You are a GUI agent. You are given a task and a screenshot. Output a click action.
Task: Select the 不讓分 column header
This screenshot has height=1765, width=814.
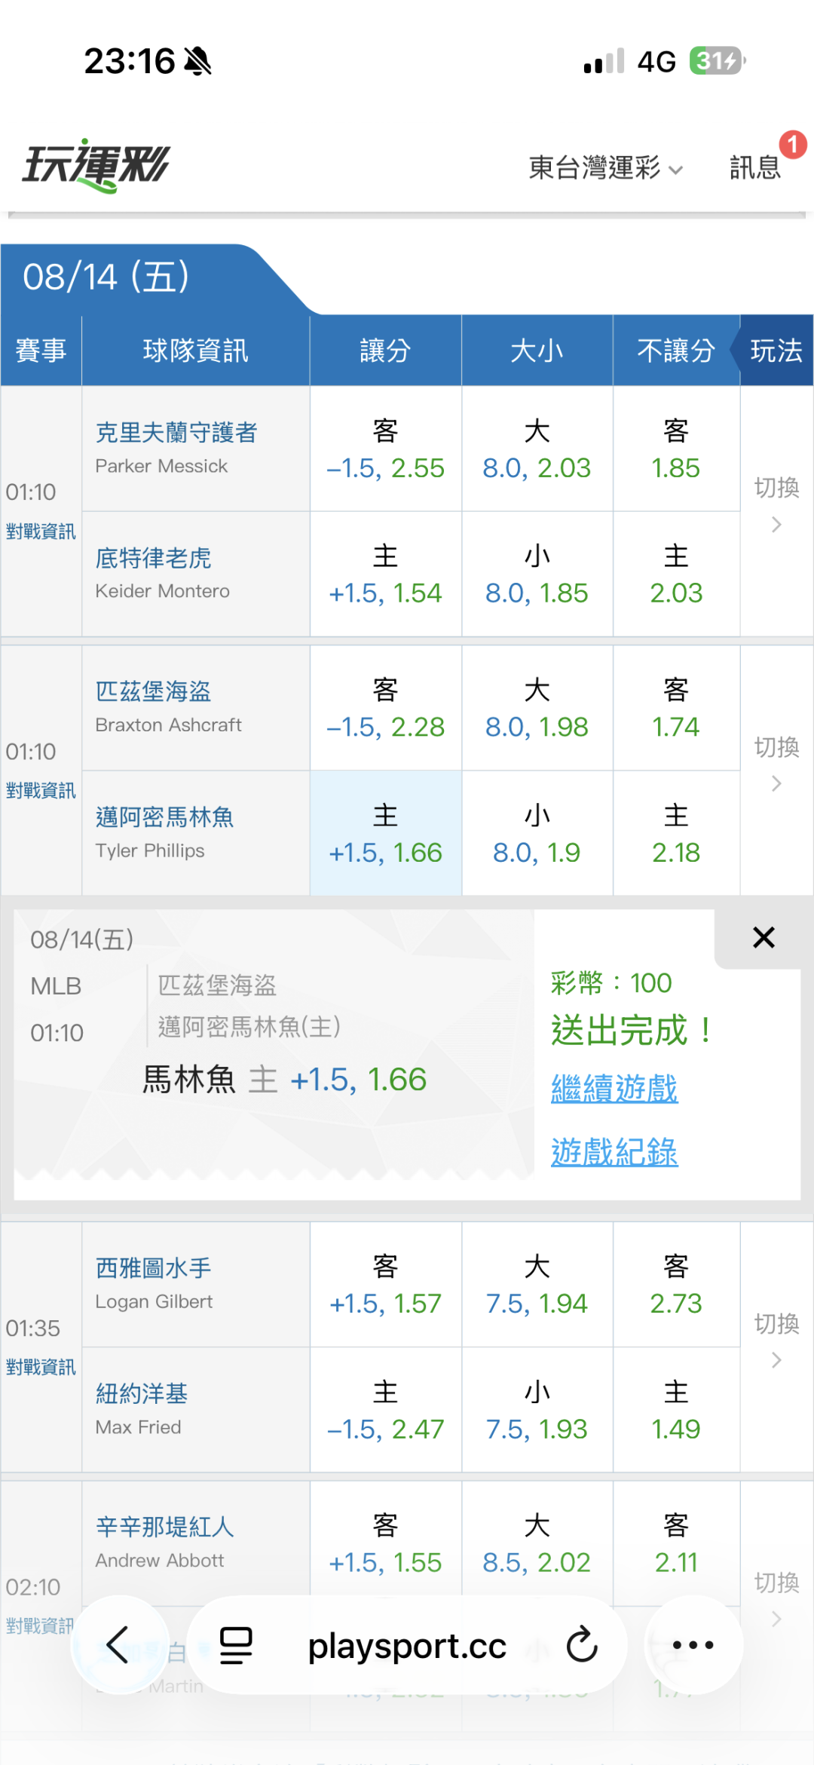coord(676,351)
